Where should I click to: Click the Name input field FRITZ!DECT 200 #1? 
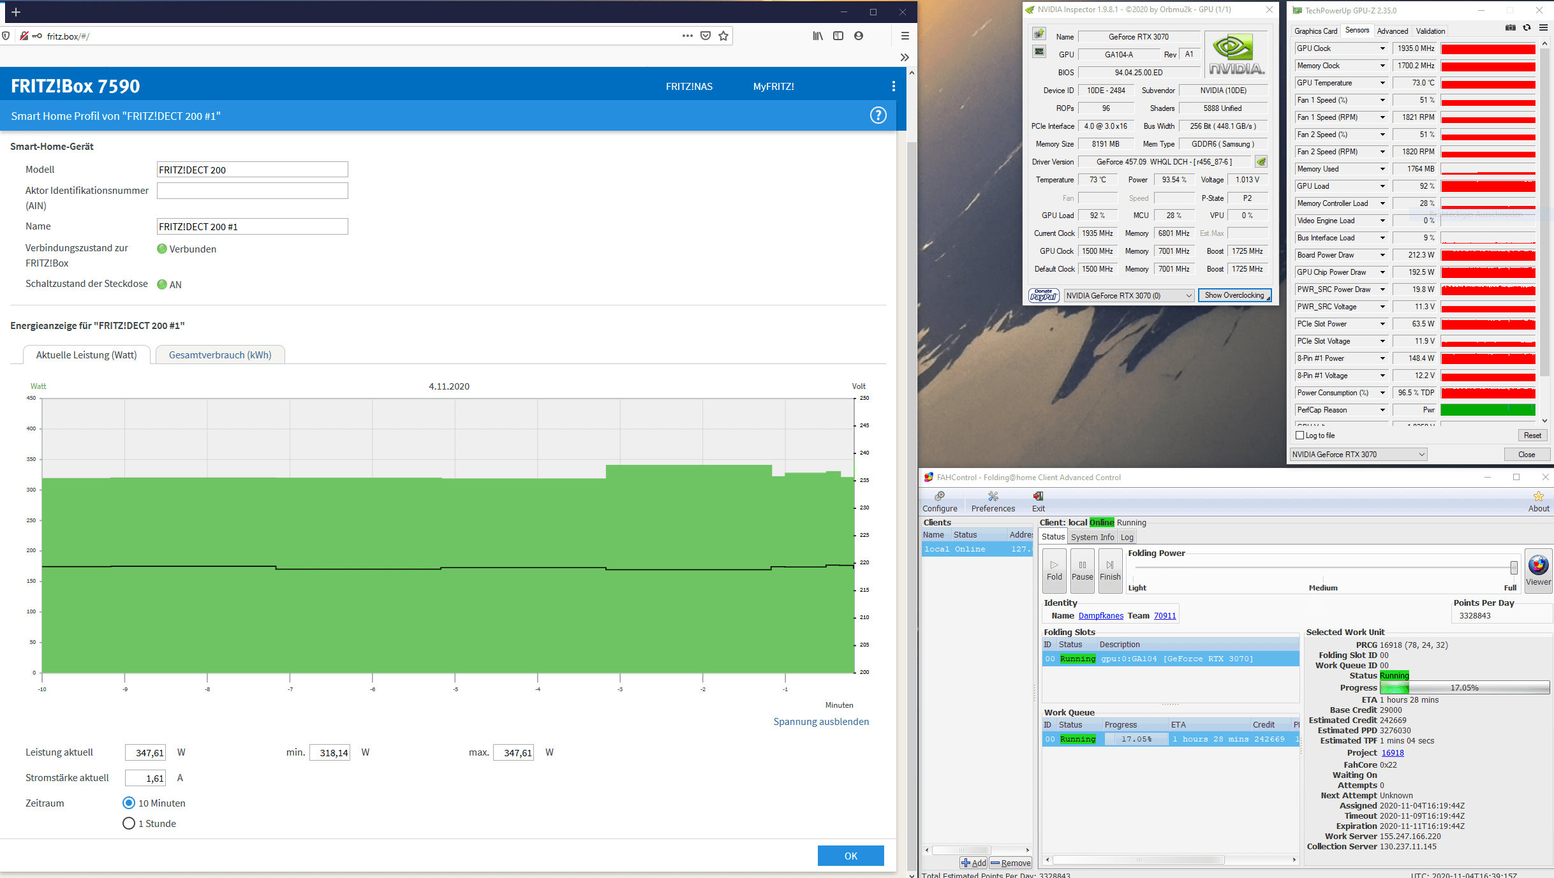[253, 226]
